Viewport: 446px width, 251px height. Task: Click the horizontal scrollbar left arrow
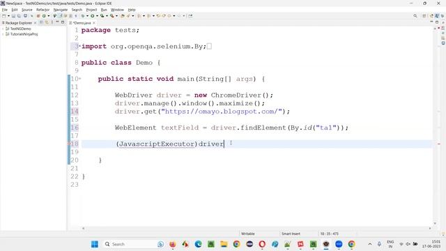[x=83, y=228]
